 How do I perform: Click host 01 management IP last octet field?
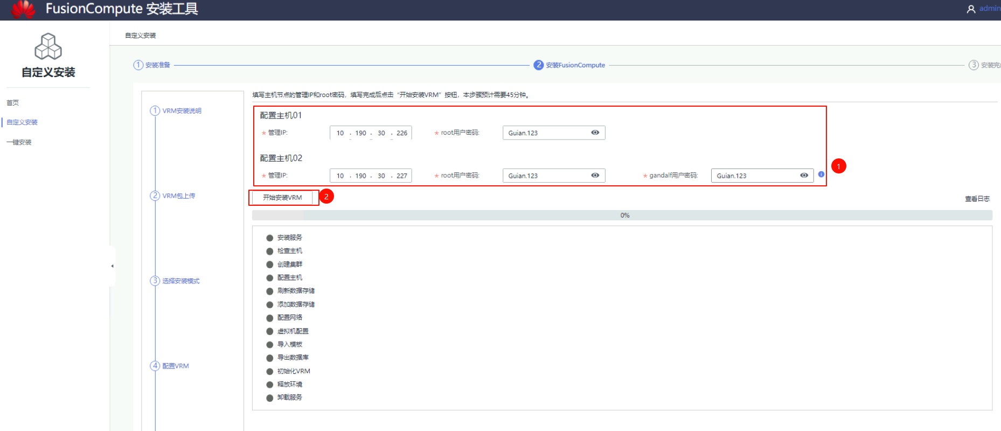402,133
